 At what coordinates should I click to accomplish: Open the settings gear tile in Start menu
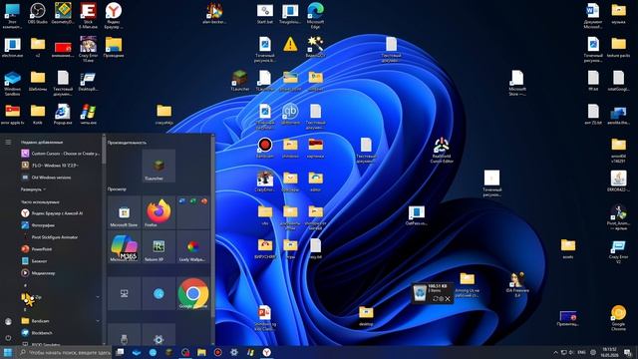point(159,335)
